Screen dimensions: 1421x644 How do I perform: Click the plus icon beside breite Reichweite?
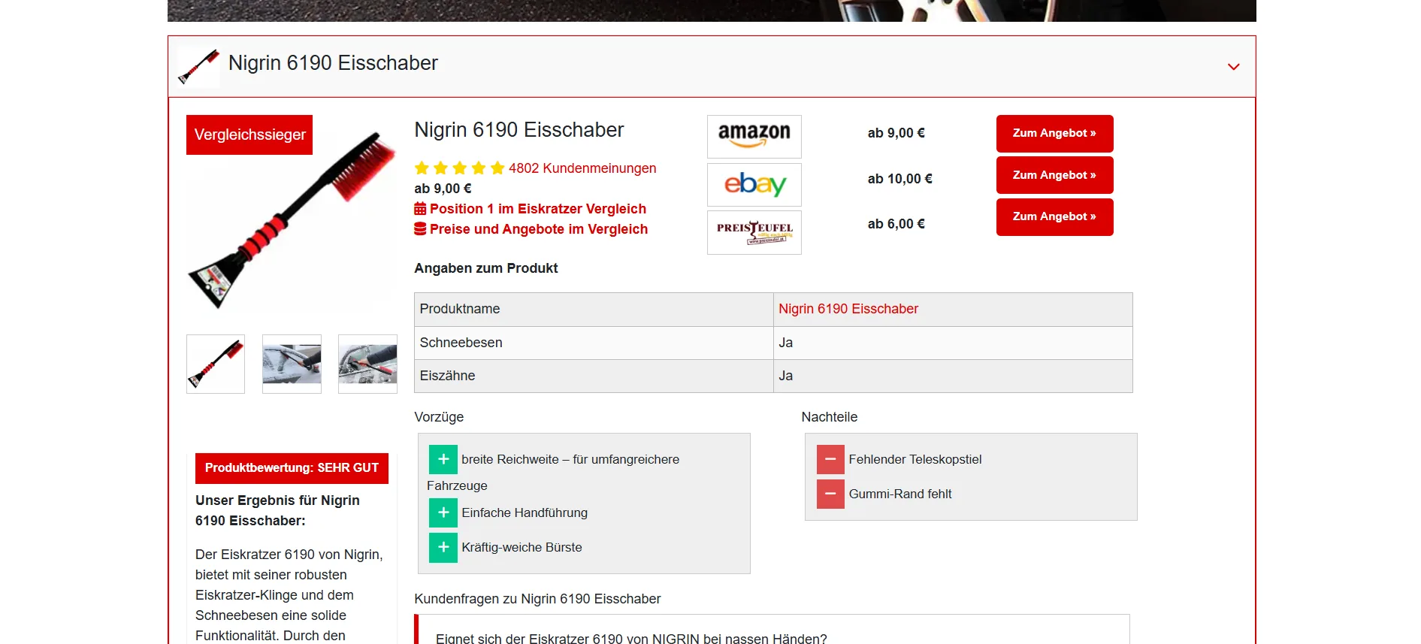click(443, 459)
